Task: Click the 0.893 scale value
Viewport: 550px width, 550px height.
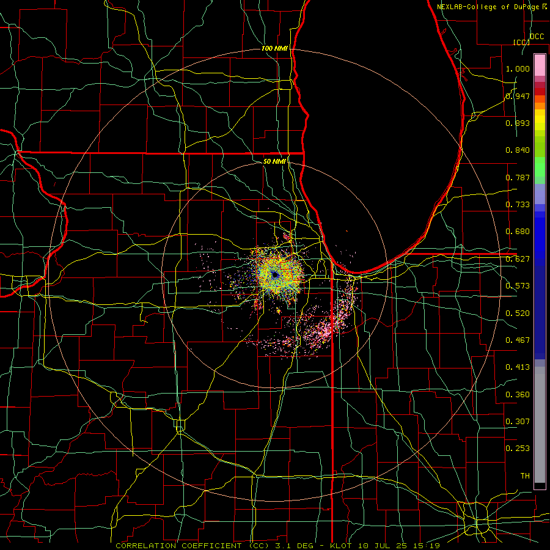Action: tap(518, 123)
